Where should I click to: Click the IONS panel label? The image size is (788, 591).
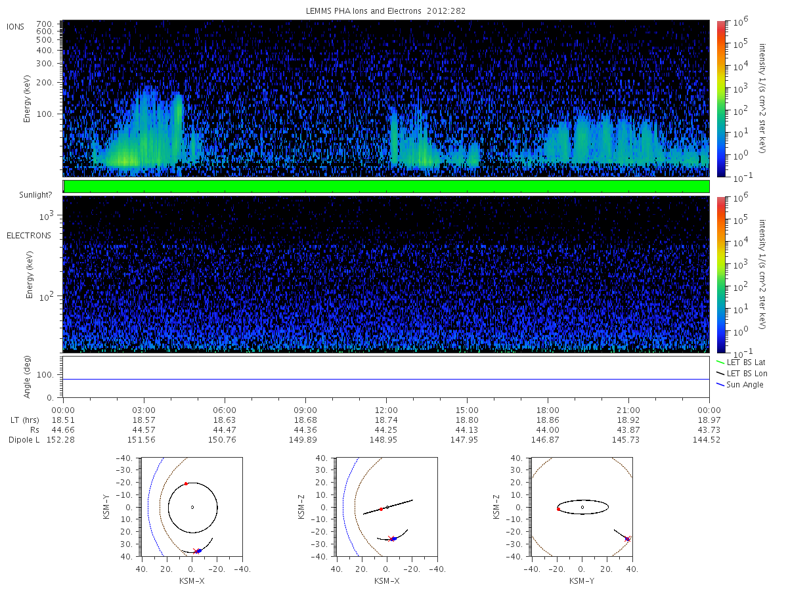click(16, 26)
